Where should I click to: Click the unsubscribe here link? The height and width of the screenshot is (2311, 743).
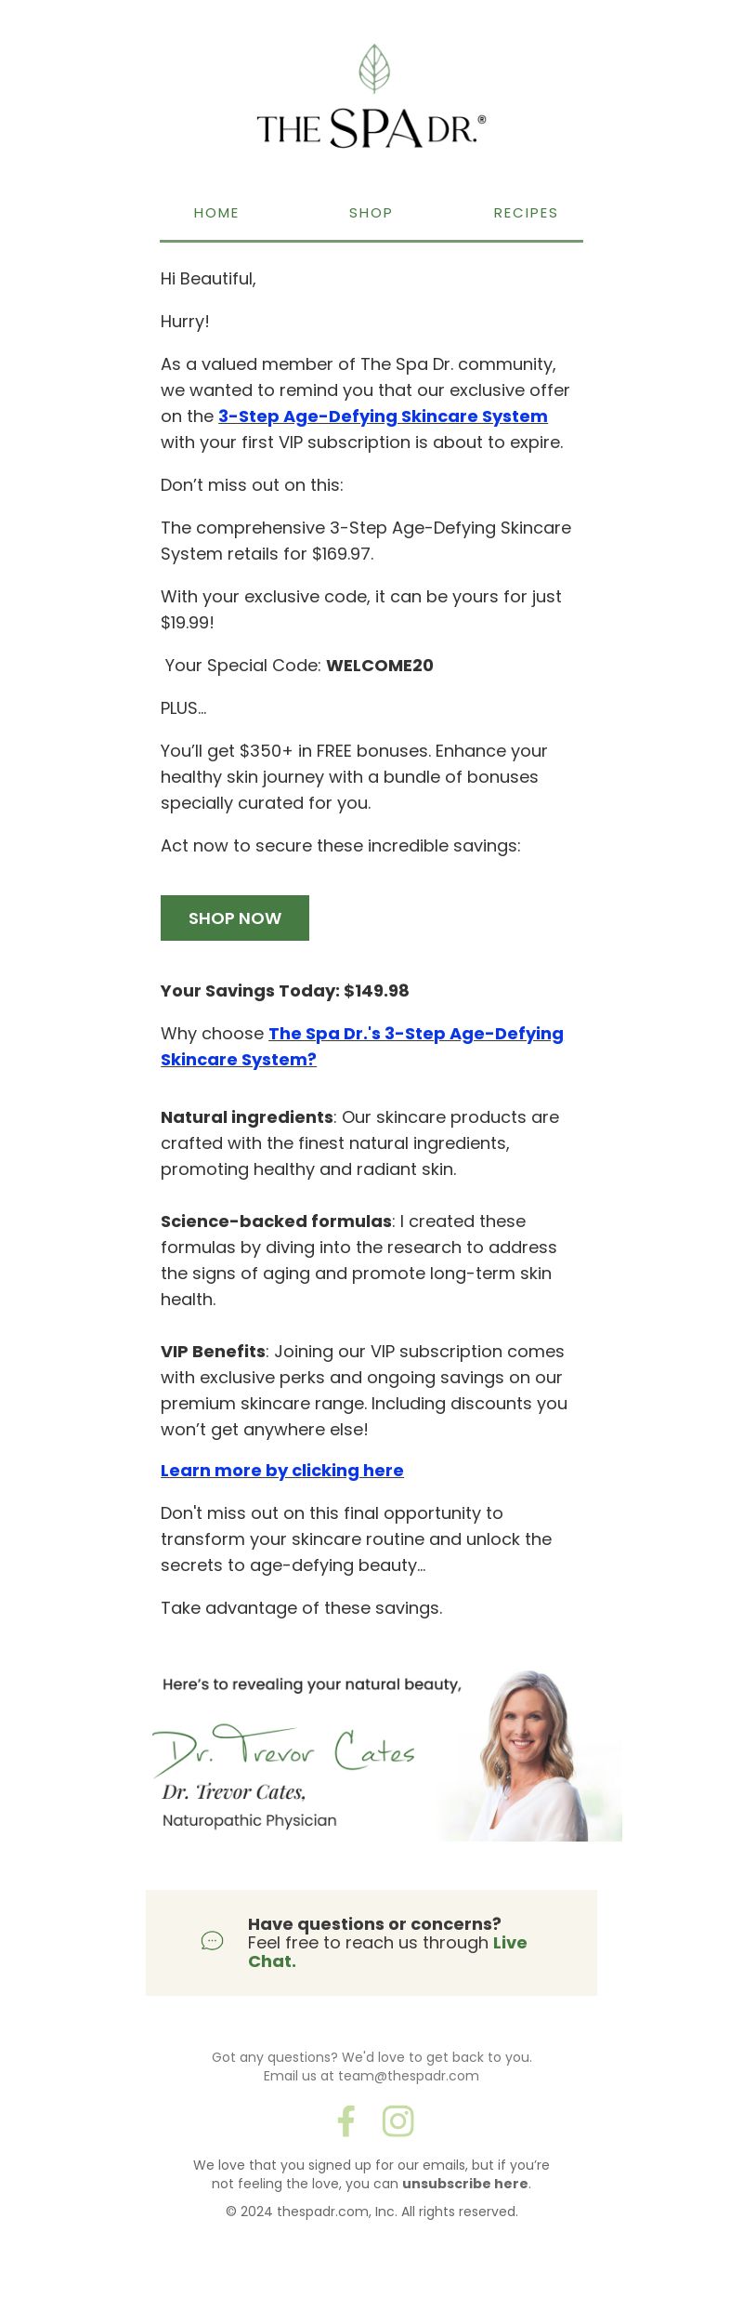(464, 2184)
